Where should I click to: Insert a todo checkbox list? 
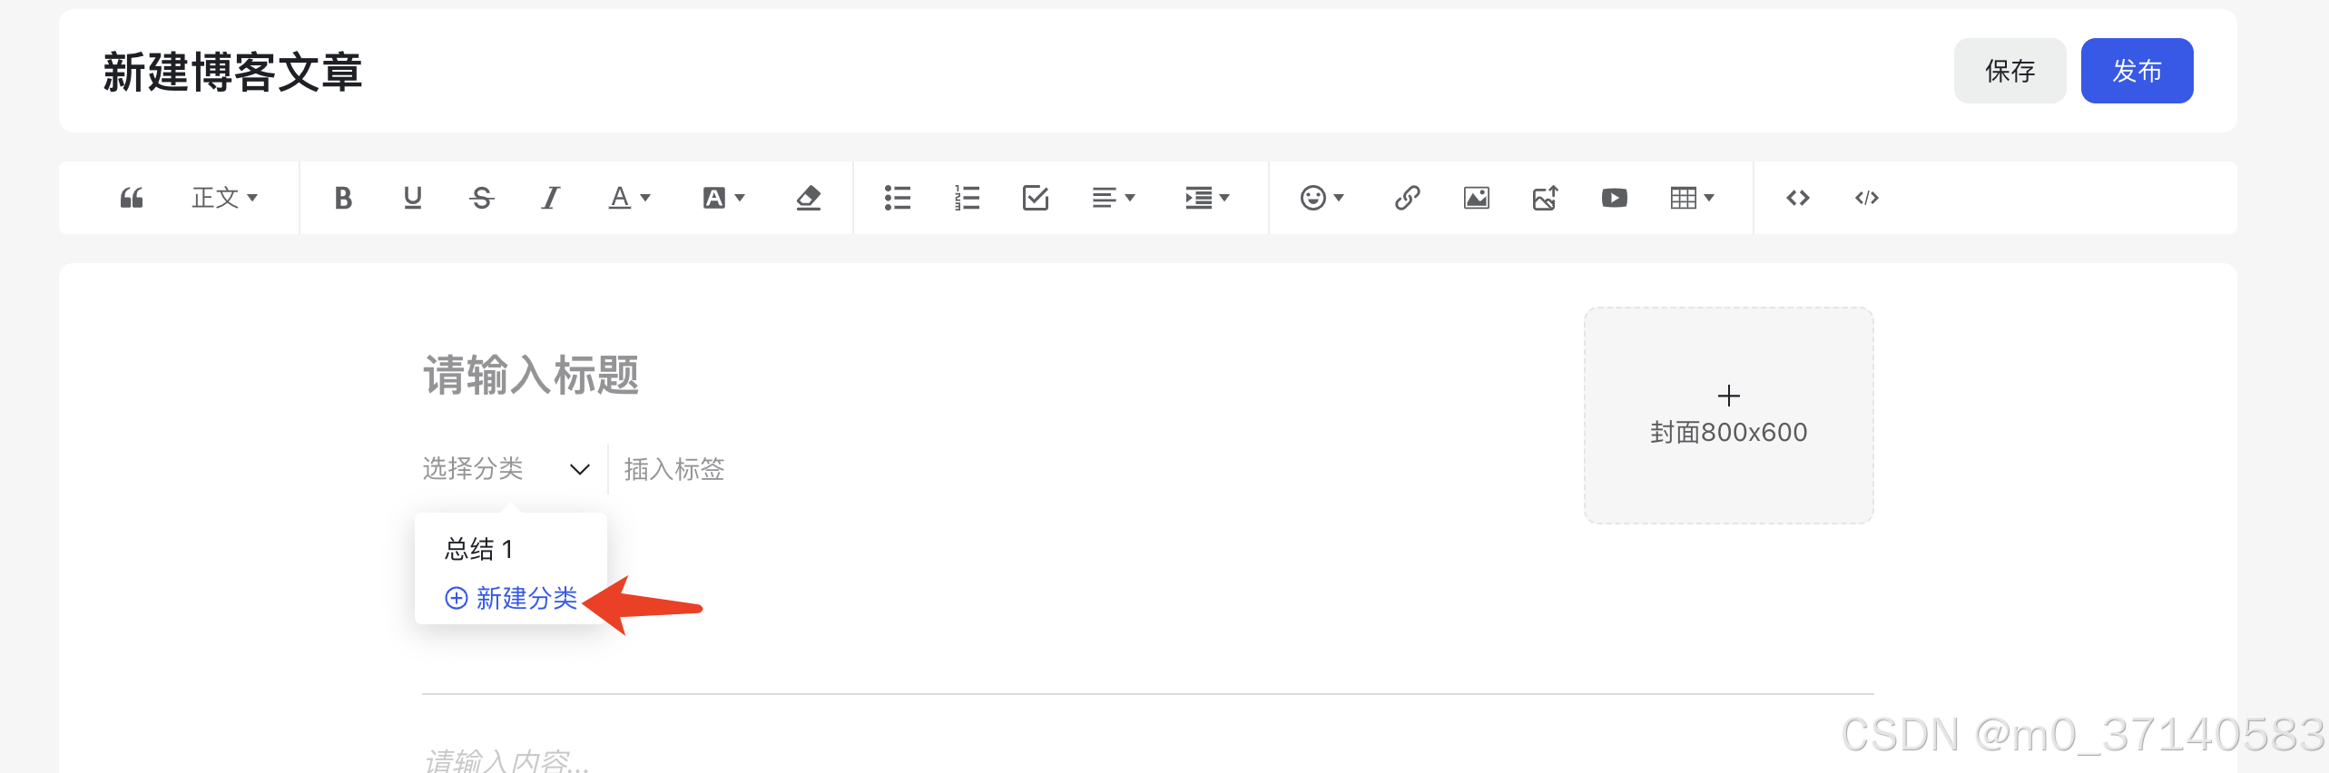[1036, 198]
